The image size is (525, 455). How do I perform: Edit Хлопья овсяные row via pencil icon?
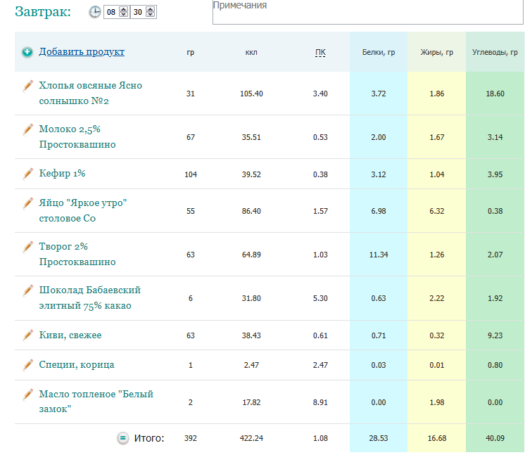point(27,86)
